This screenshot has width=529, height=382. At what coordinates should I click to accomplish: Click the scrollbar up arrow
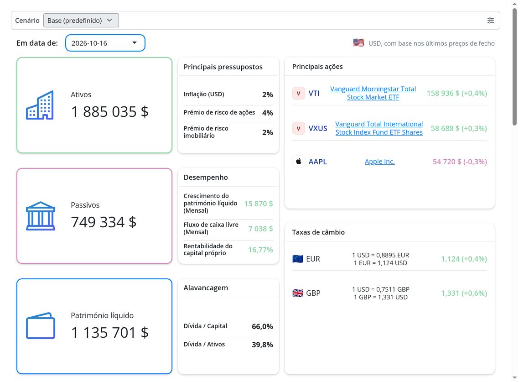click(514, 4)
